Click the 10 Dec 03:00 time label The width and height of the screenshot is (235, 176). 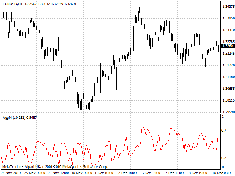coord(223,172)
